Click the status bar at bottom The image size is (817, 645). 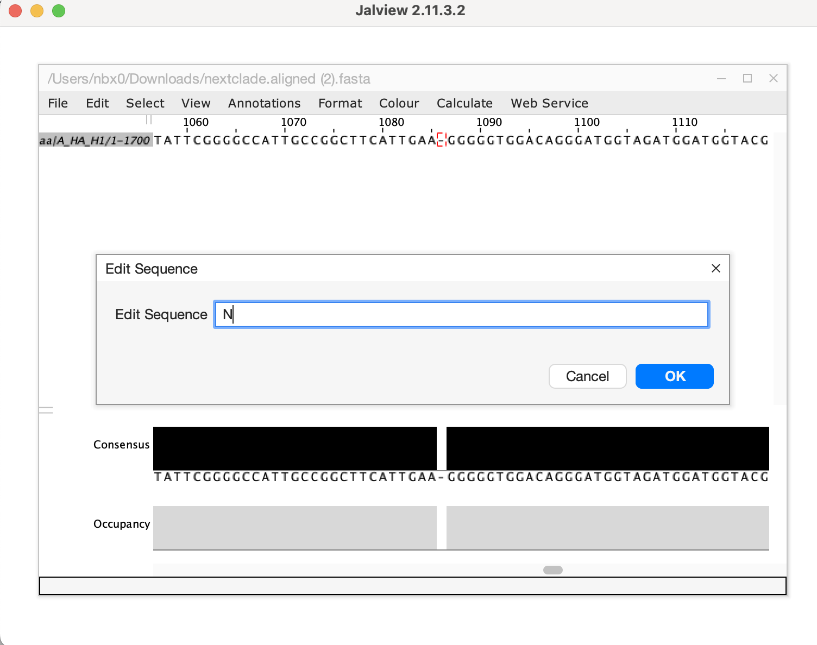[413, 586]
